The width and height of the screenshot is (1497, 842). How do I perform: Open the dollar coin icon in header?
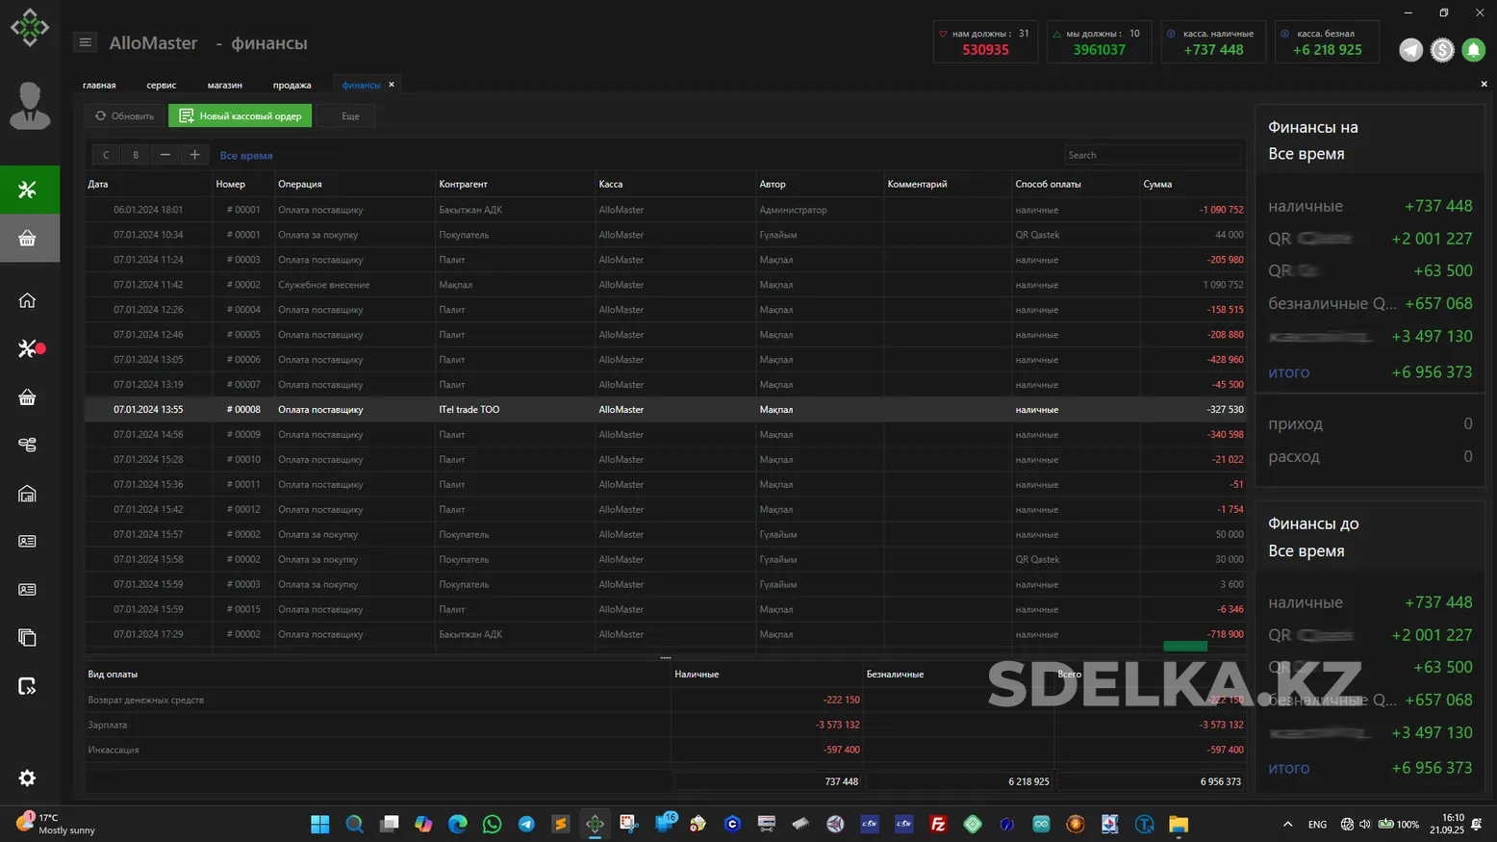pyautogui.click(x=1441, y=50)
